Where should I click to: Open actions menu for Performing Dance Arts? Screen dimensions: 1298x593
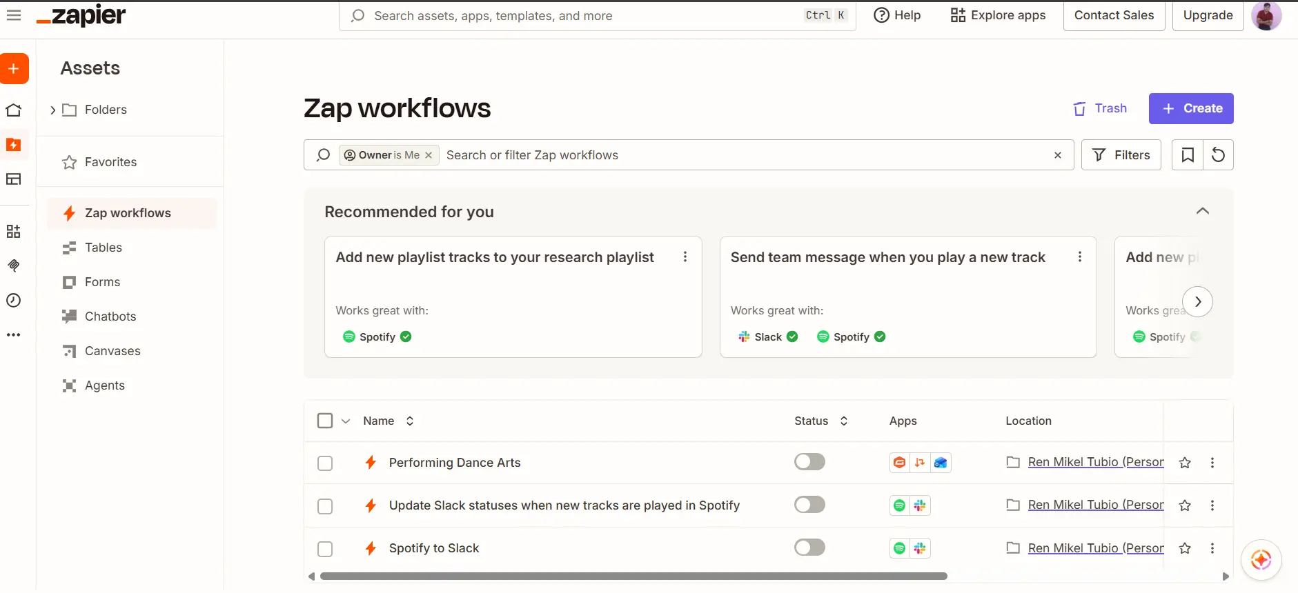(1212, 463)
